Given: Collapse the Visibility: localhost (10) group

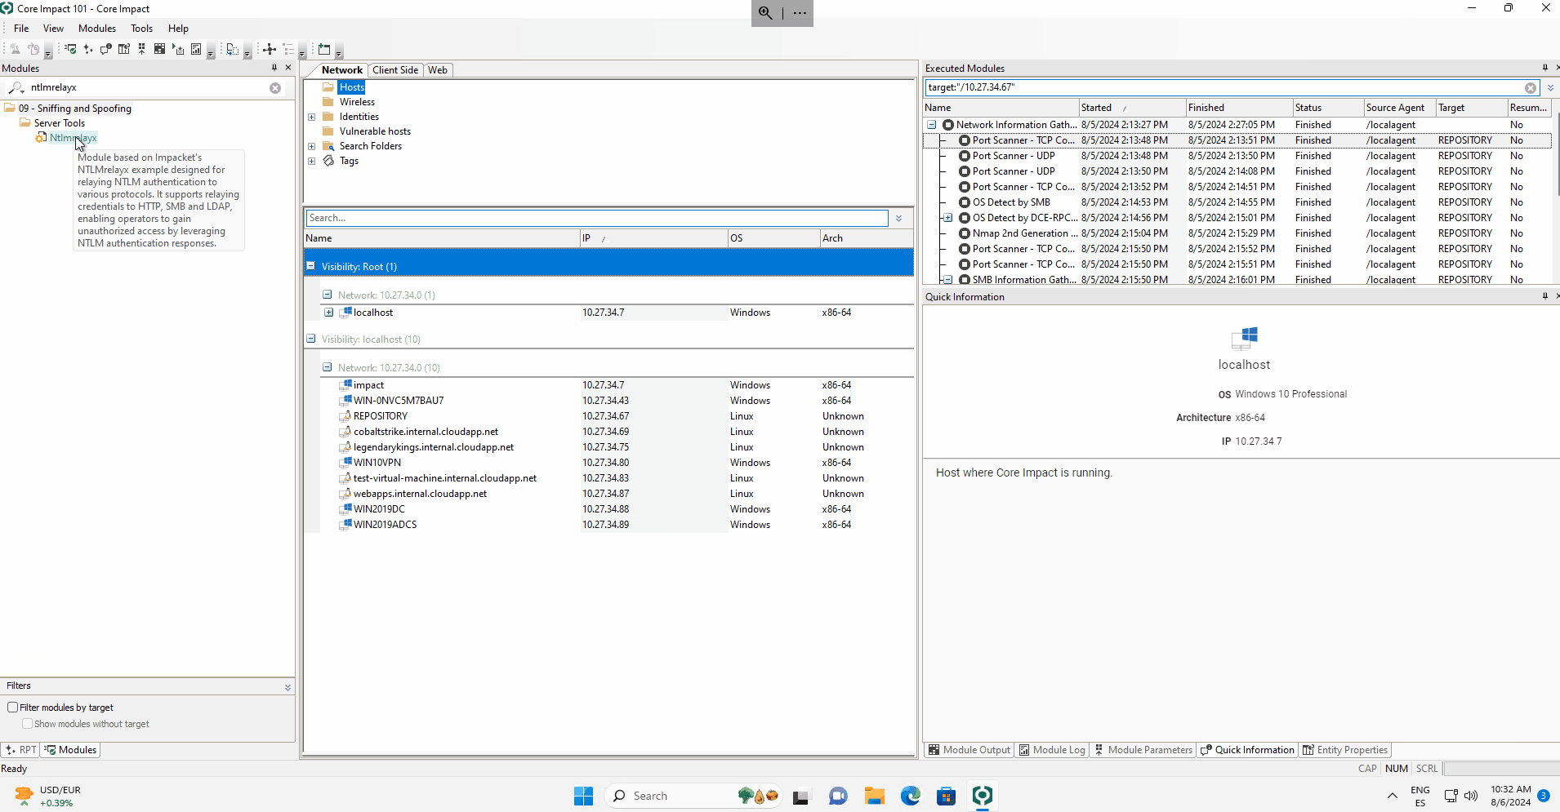Looking at the screenshot, I should click(x=311, y=339).
